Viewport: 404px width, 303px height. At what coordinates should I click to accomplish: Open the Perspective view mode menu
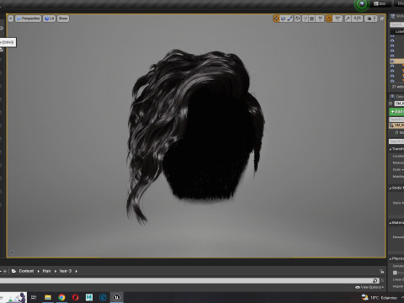[x=29, y=19]
